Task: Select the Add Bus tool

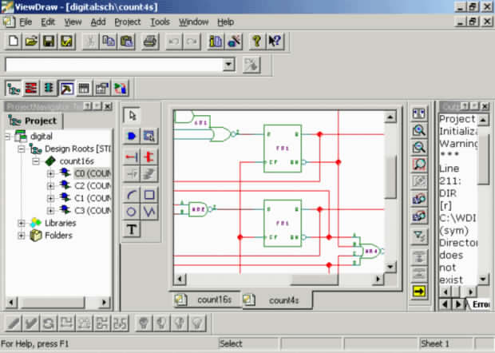Action: 149,157
